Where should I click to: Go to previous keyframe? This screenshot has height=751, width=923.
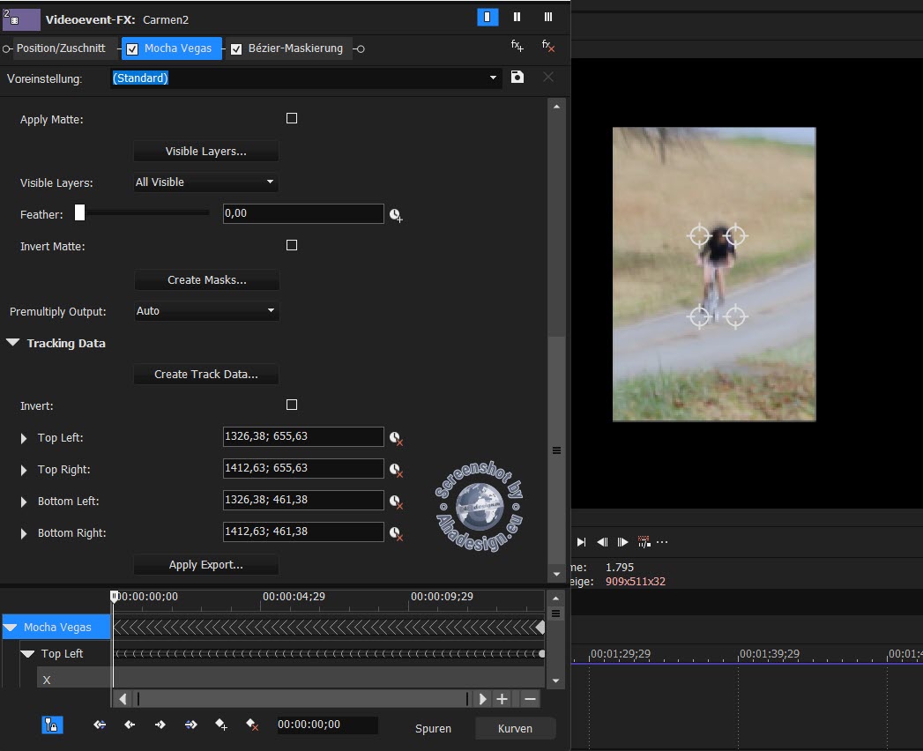(x=130, y=725)
